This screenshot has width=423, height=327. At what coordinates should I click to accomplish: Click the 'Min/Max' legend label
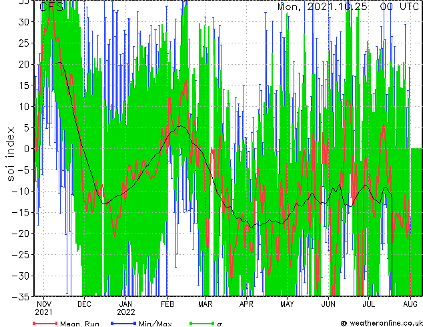[x=155, y=324]
